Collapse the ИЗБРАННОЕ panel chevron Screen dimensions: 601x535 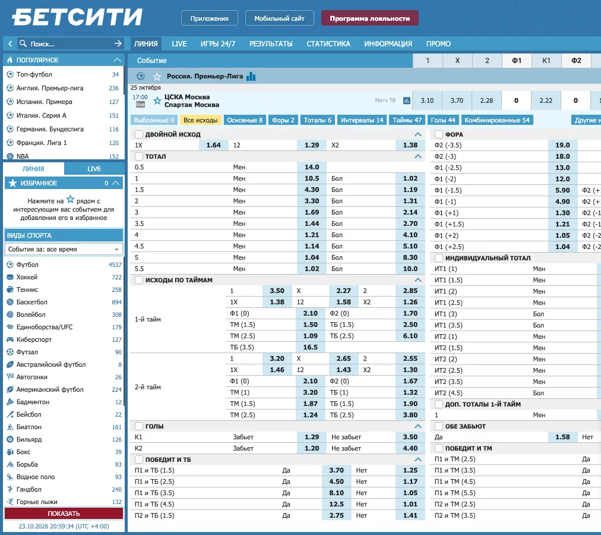coord(115,183)
